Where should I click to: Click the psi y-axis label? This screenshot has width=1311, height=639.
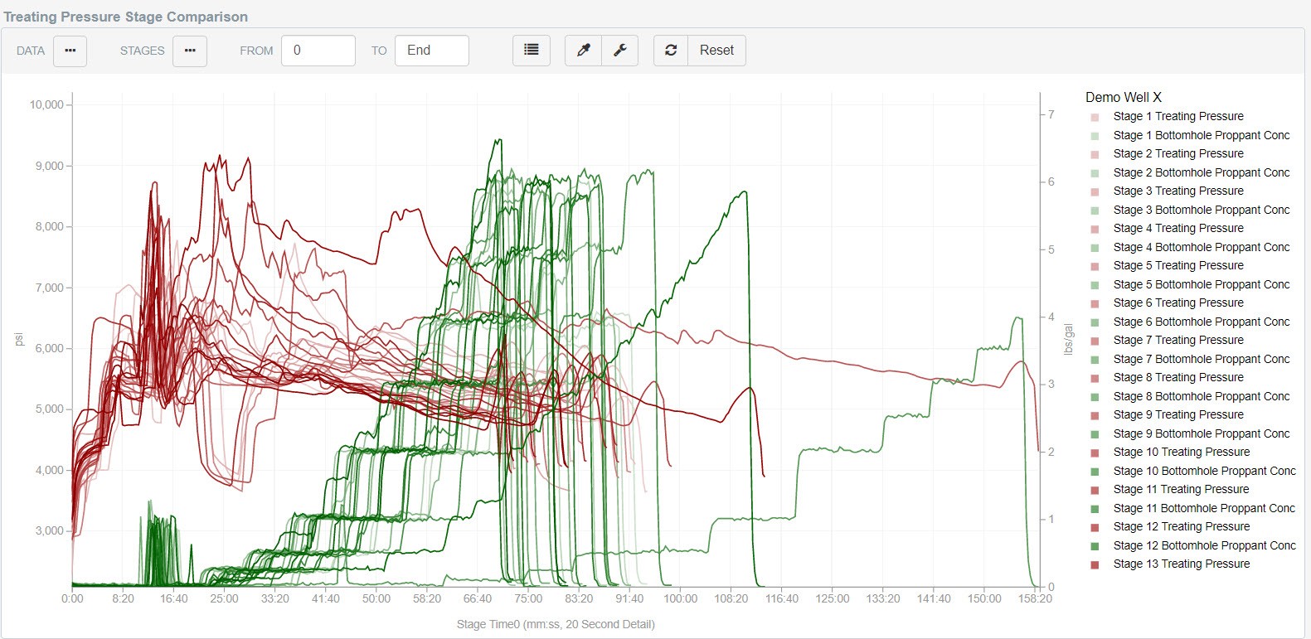pos(19,340)
